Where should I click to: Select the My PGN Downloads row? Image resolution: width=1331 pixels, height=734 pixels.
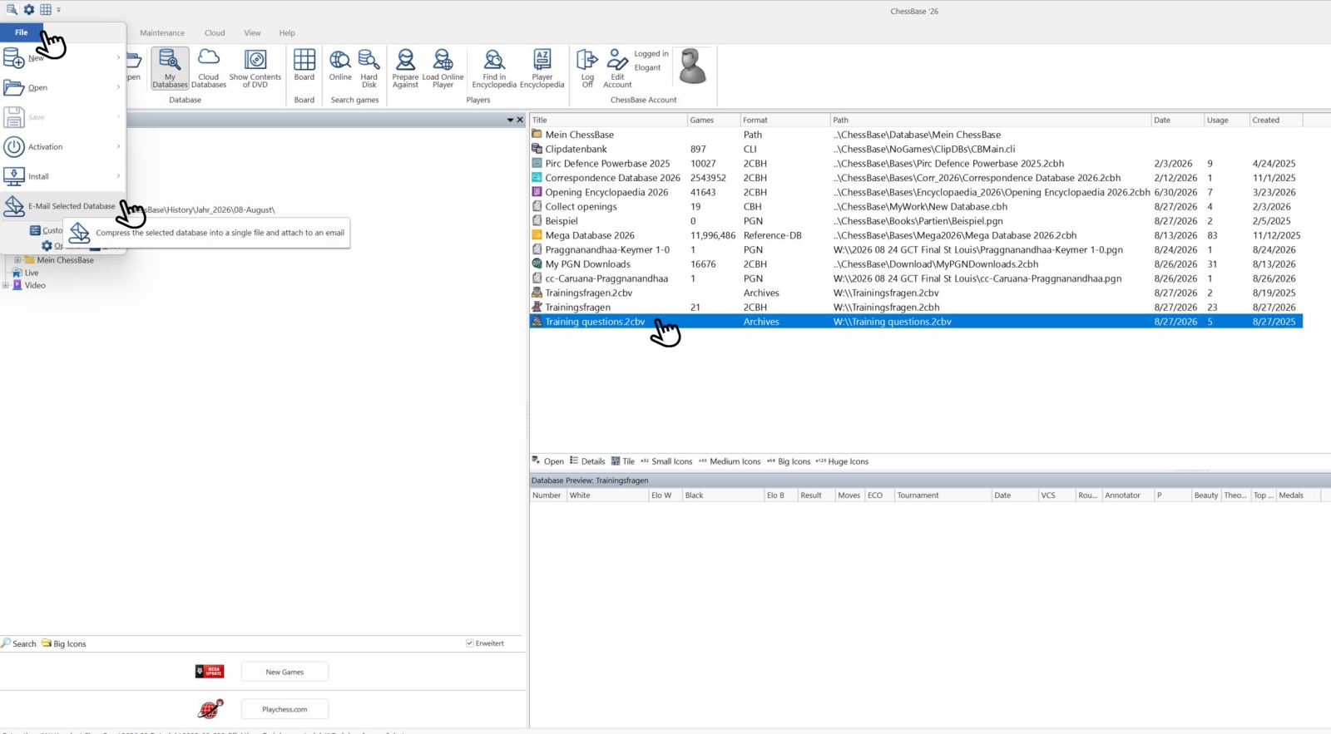pyautogui.click(x=916, y=264)
